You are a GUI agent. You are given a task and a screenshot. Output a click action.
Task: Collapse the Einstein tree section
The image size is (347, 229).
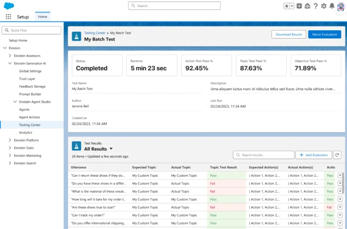tap(5, 48)
